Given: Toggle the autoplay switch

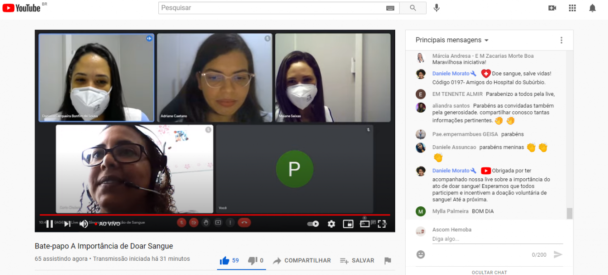Looking at the screenshot, I should pyautogui.click(x=313, y=224).
